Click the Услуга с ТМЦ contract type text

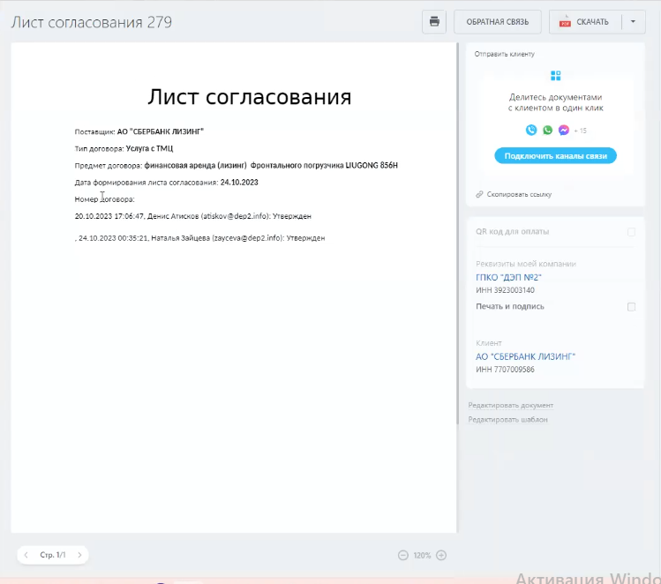tap(149, 148)
